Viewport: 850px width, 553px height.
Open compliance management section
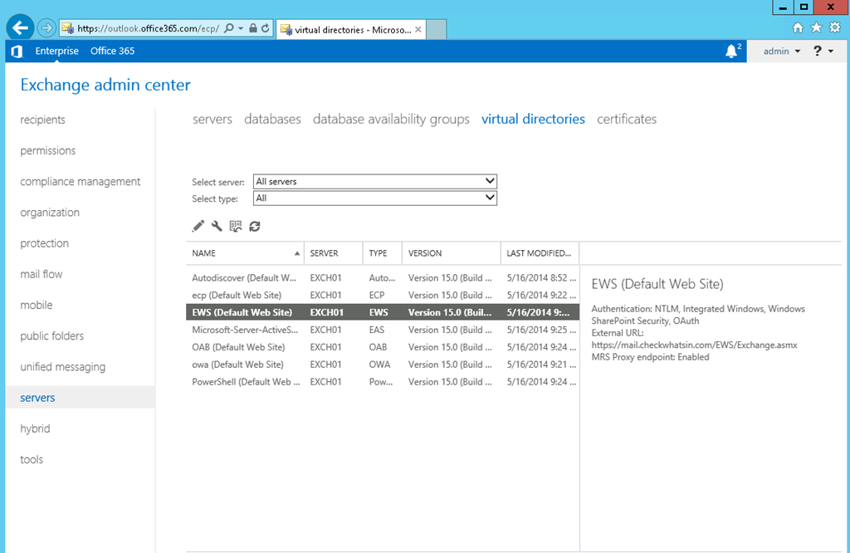point(81,182)
